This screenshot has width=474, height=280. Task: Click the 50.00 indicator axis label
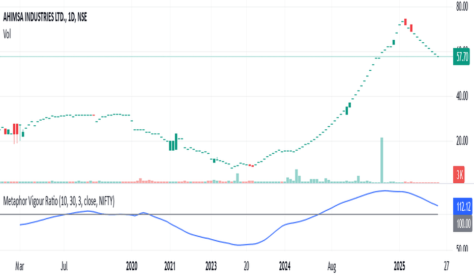click(x=462, y=248)
